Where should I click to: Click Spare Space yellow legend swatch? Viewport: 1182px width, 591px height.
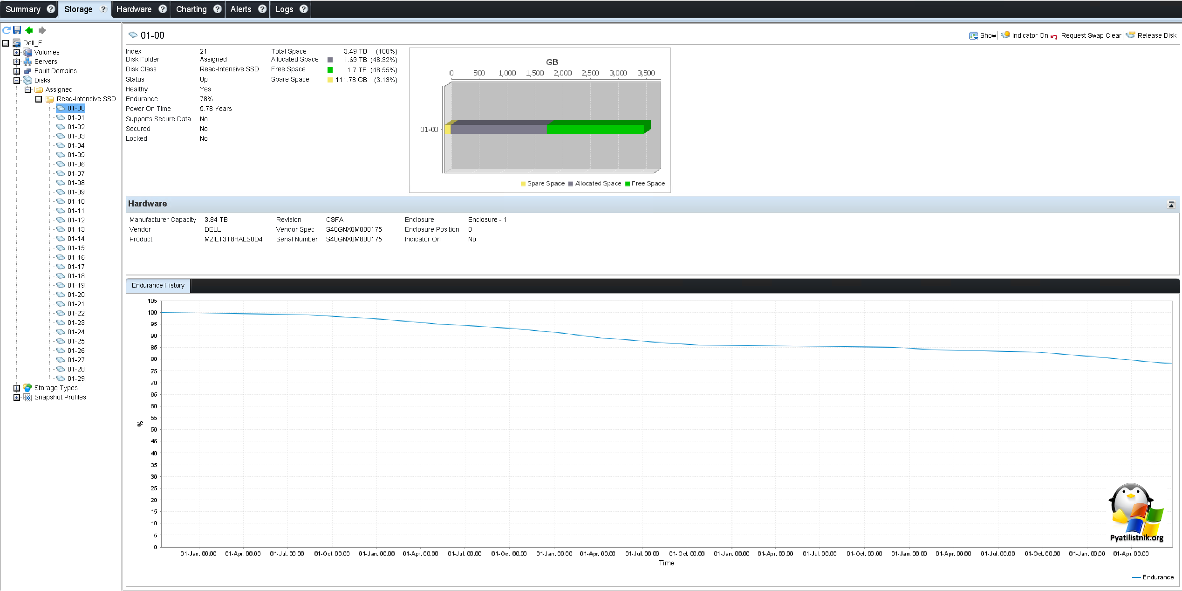pyautogui.click(x=523, y=184)
